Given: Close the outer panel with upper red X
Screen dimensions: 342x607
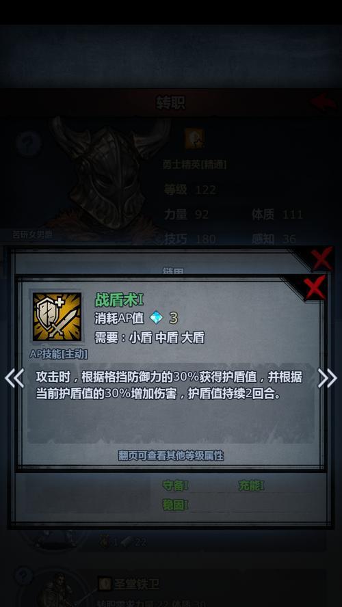Looking at the screenshot, I should 322,258.
